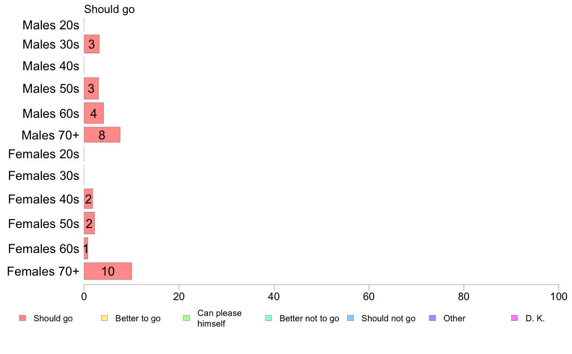Click the Better not to go legend label
Screen dimensions: 572x354
click(309, 318)
